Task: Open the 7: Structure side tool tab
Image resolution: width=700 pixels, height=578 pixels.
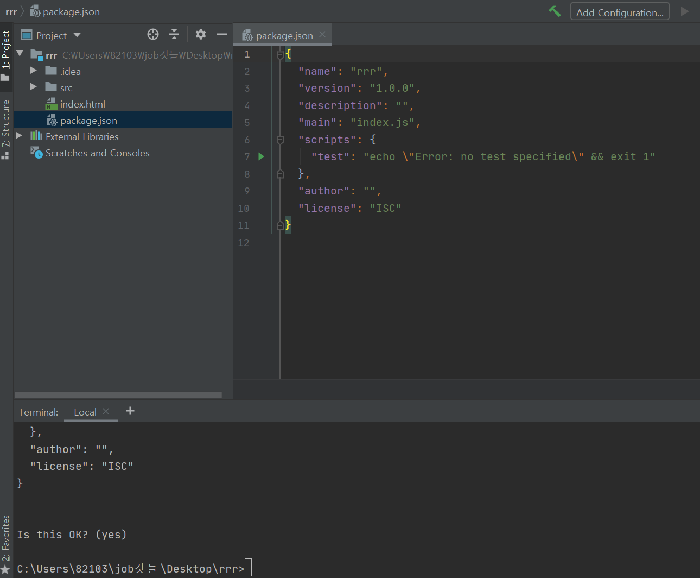Action: (x=6, y=129)
